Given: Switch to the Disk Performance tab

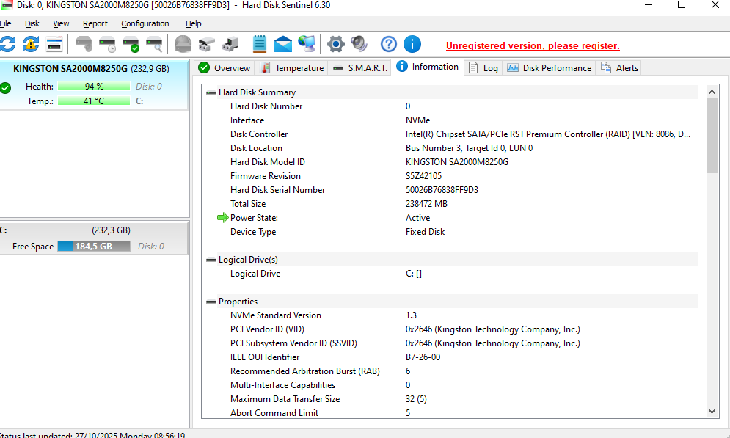Looking at the screenshot, I should point(549,68).
